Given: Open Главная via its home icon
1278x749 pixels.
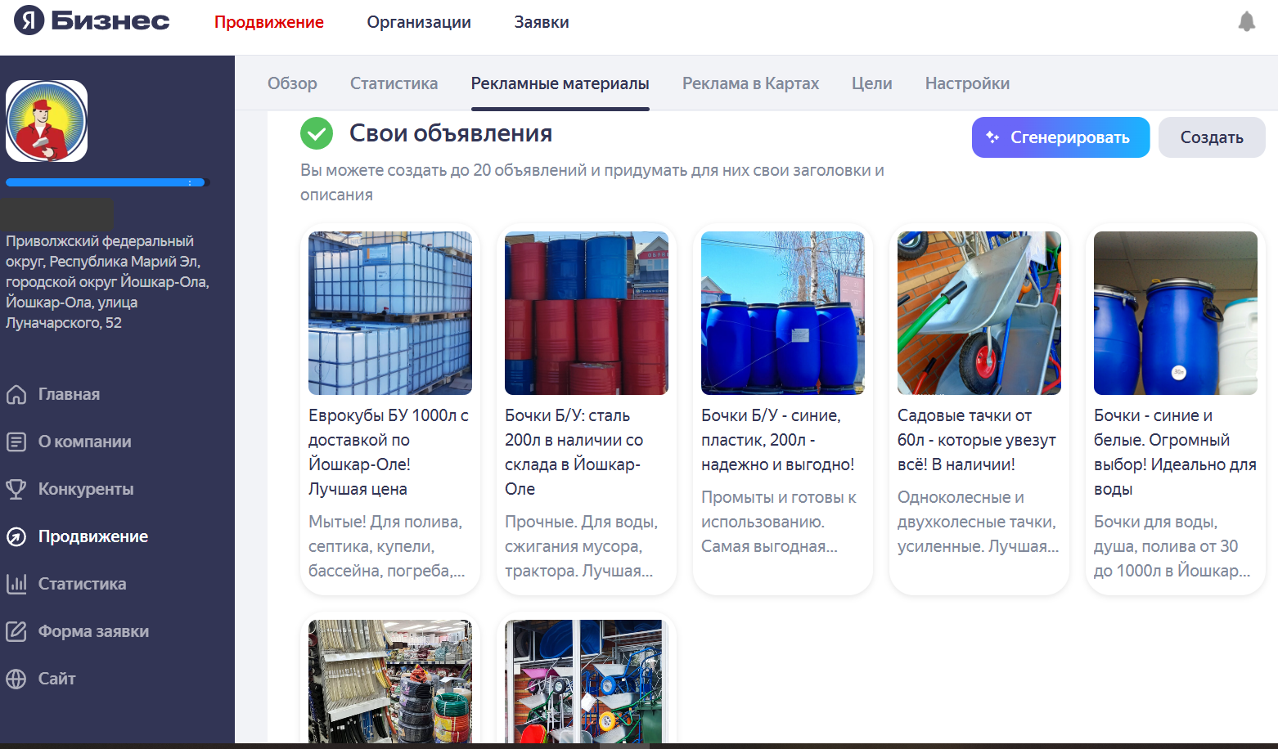Looking at the screenshot, I should 16,394.
